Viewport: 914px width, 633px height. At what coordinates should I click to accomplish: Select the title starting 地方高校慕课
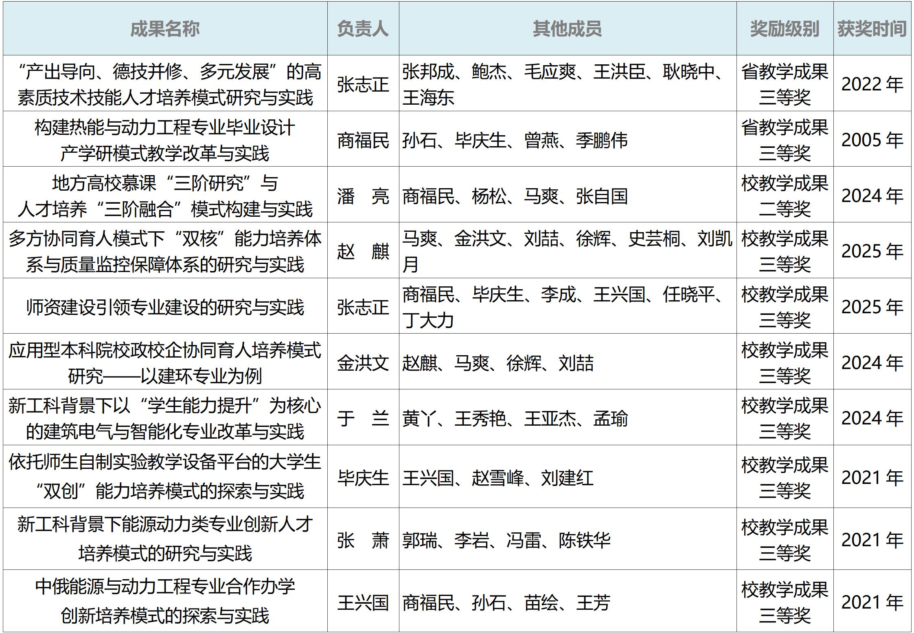[165, 196]
